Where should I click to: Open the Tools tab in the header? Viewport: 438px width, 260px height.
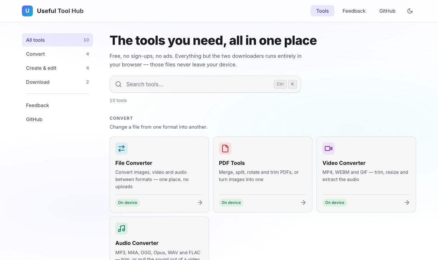point(322,11)
